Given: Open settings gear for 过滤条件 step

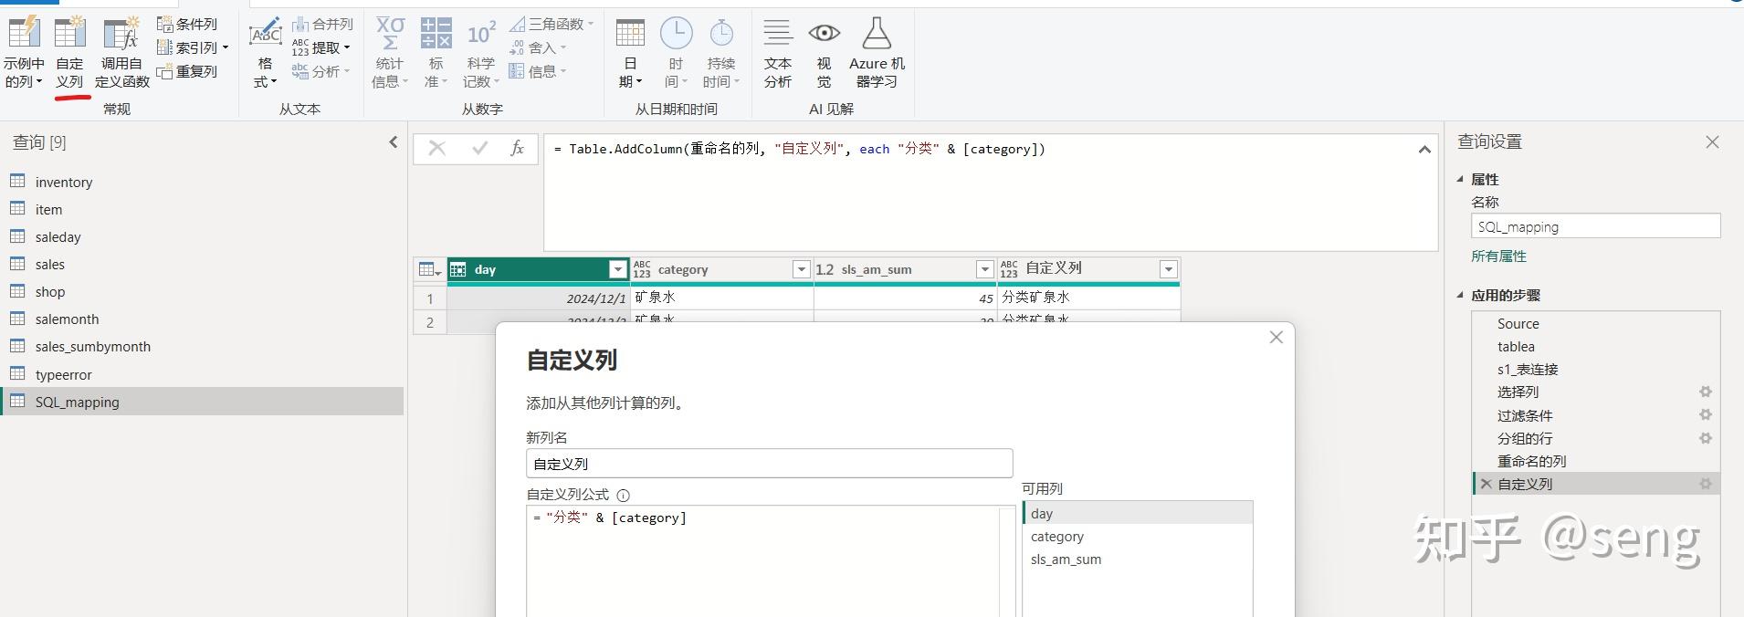Looking at the screenshot, I should tap(1706, 414).
